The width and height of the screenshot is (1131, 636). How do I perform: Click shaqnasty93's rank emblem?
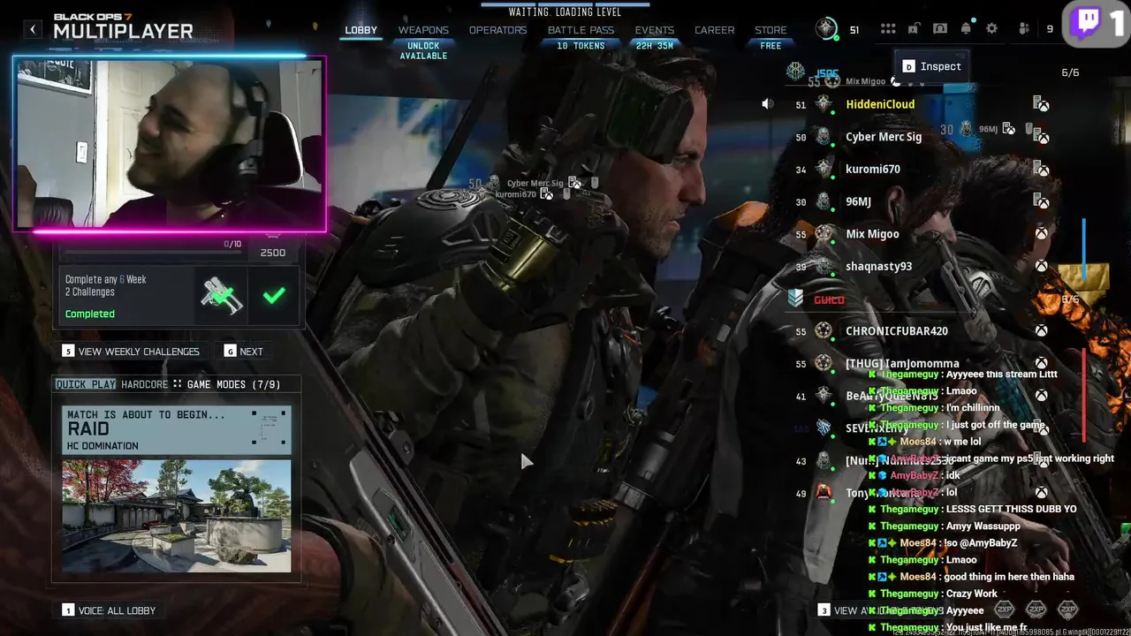[824, 267]
